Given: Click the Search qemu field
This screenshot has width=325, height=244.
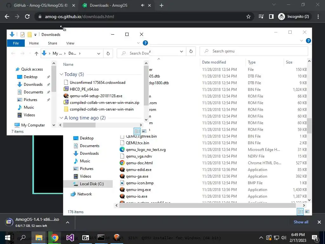Looking at the screenshot, I should [254, 51].
